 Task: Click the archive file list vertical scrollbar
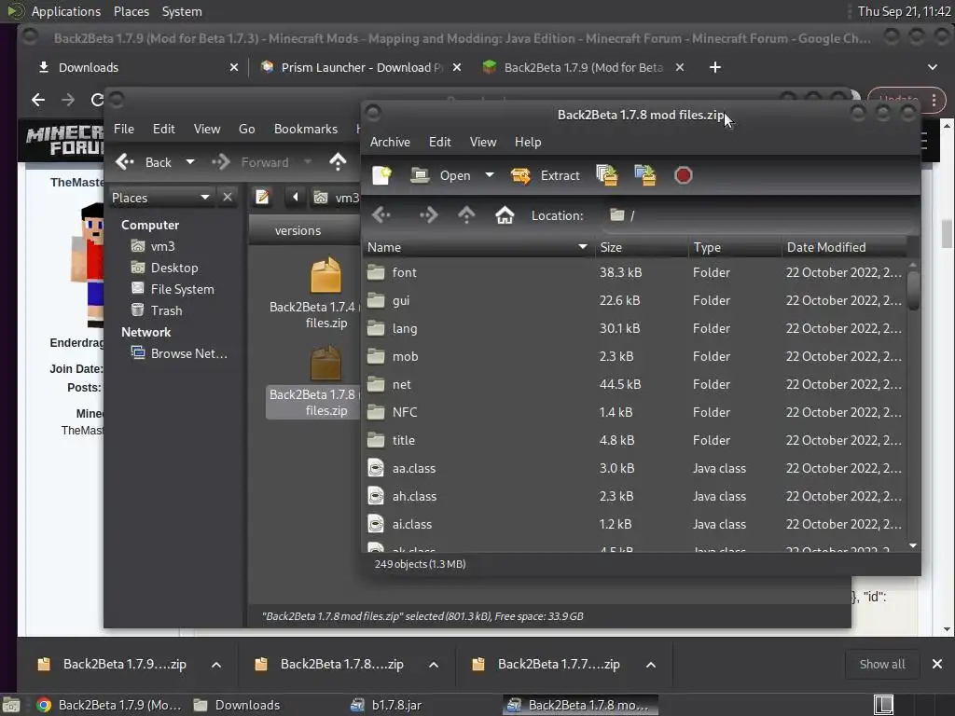pyautogui.click(x=913, y=291)
